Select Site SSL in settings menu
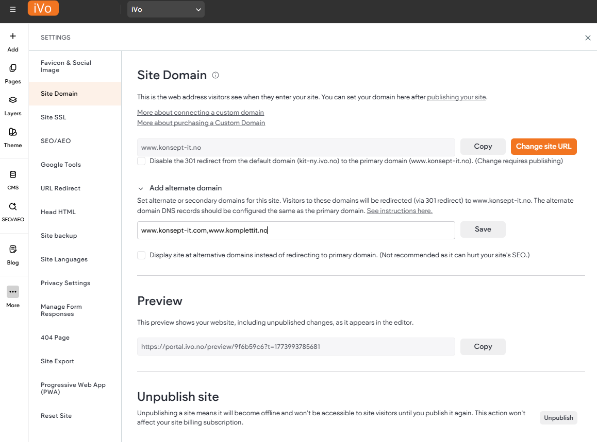This screenshot has width=597, height=442. (54, 117)
